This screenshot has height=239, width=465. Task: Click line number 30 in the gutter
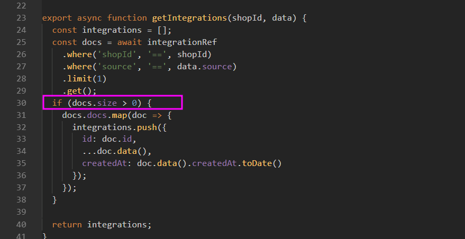[x=21, y=103]
